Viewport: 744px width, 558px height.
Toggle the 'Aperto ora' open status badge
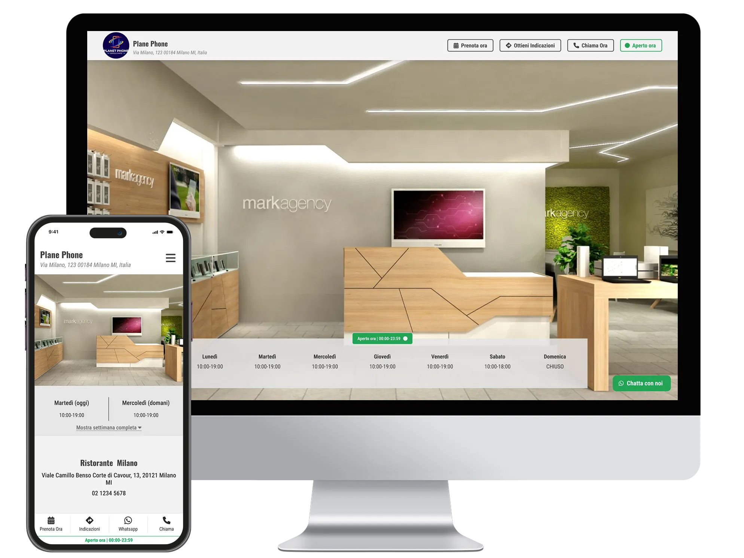pos(641,46)
